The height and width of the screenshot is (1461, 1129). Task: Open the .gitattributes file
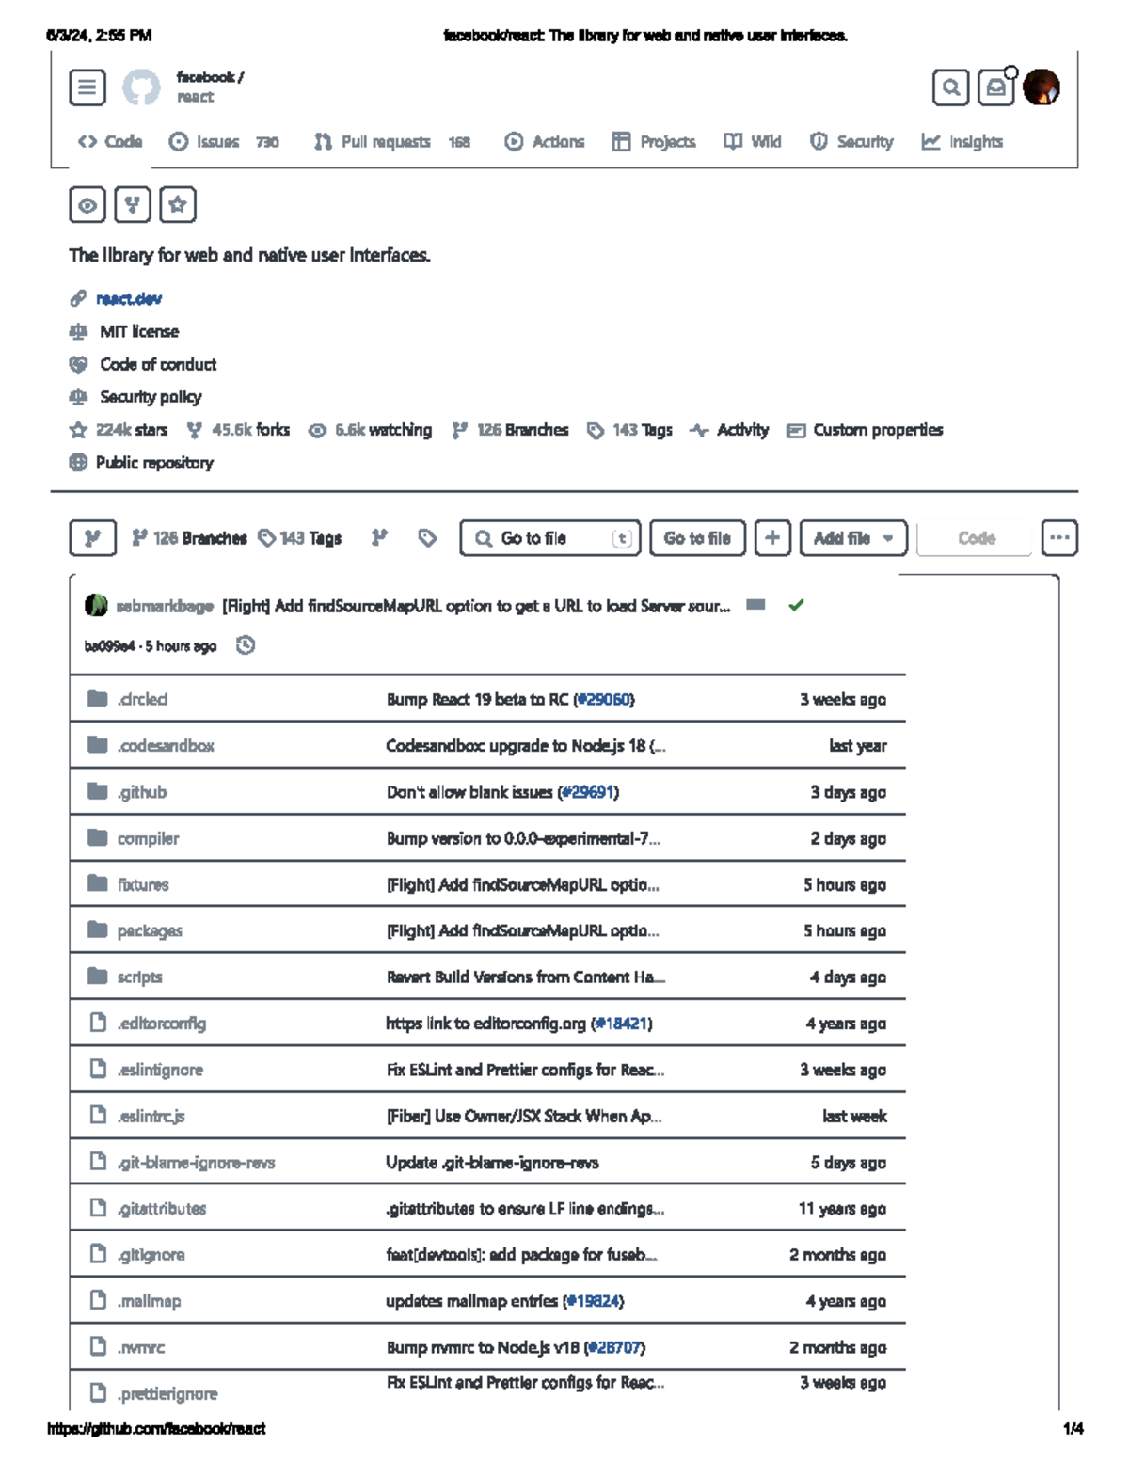coord(162,1209)
